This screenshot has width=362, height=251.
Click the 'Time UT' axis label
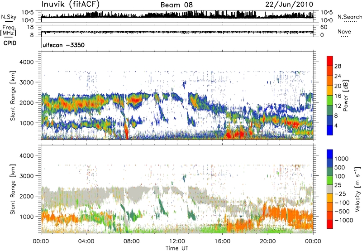point(177,248)
